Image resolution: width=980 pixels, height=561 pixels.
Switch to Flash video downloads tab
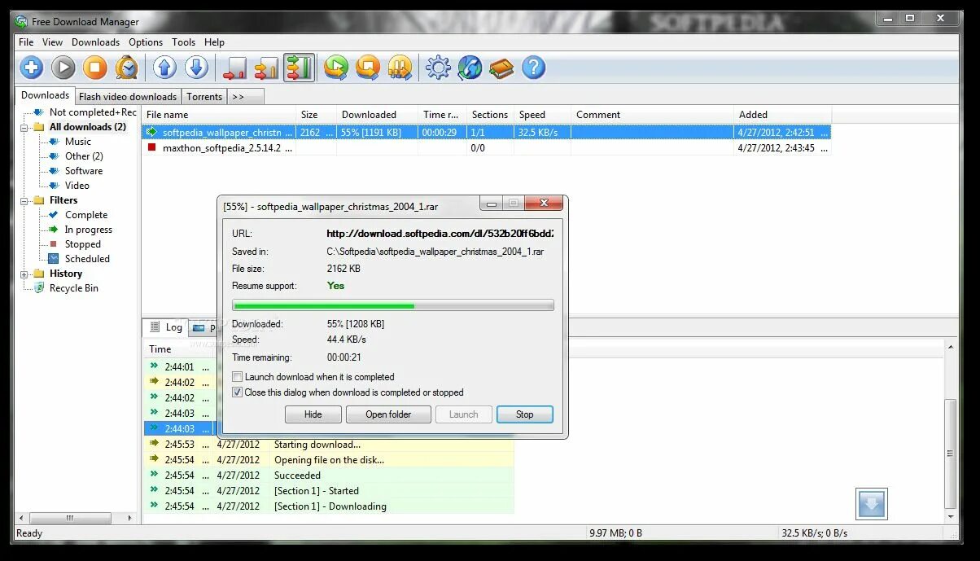pyautogui.click(x=128, y=97)
